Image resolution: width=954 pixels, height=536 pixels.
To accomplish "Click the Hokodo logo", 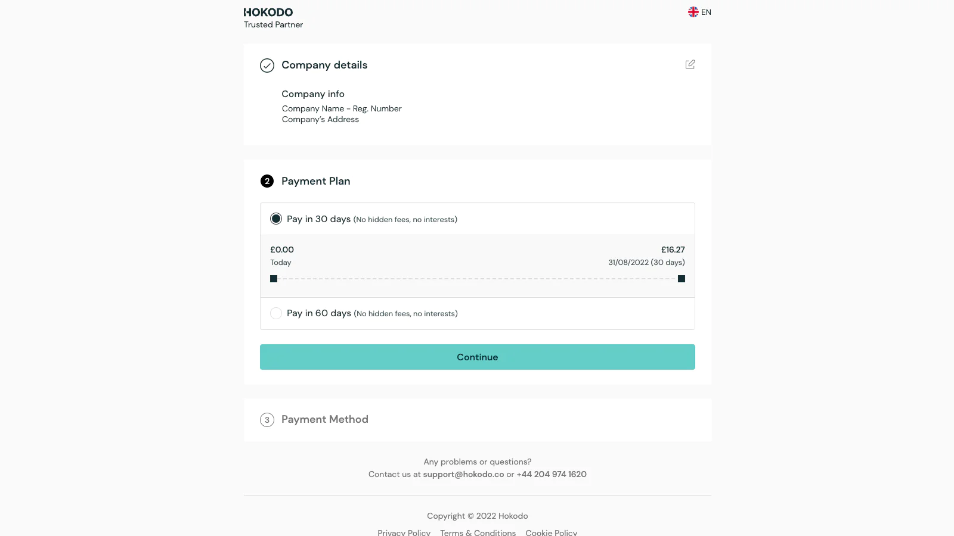I will [268, 13].
